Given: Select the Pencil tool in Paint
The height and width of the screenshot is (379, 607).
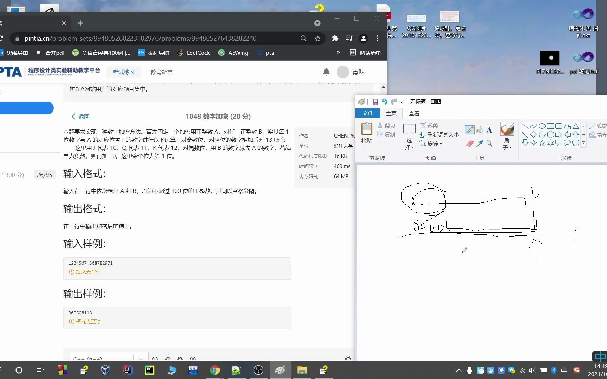Looking at the screenshot, I should (470, 130).
